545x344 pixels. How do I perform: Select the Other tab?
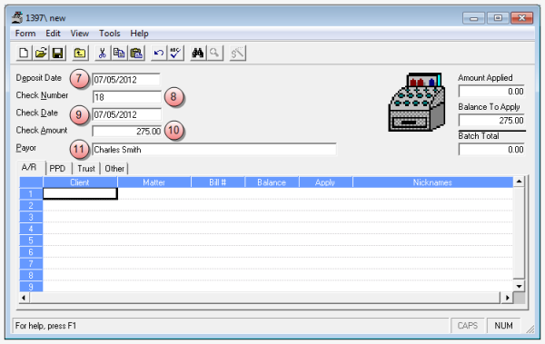(114, 169)
